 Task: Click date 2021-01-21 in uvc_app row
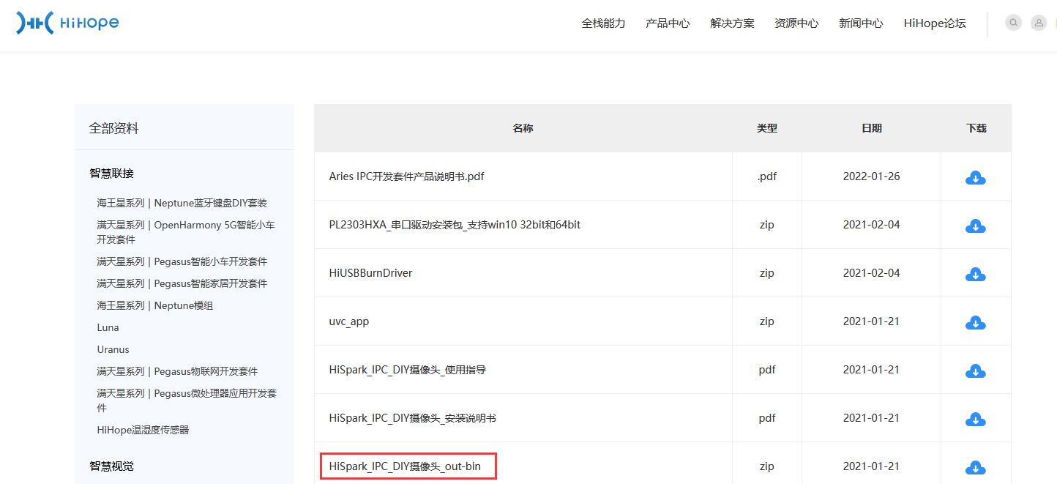coord(871,321)
